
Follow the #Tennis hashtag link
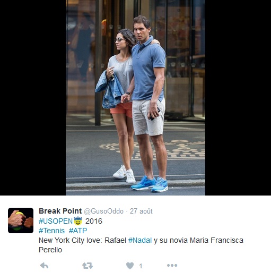[51, 231]
